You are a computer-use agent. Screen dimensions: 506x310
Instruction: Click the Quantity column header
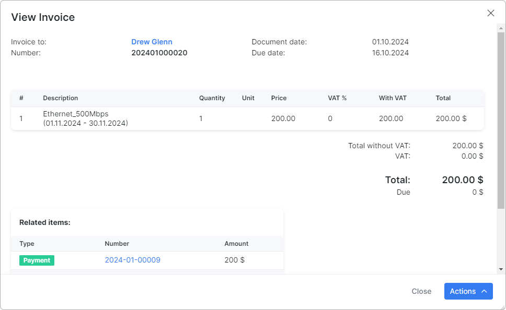tap(212, 98)
